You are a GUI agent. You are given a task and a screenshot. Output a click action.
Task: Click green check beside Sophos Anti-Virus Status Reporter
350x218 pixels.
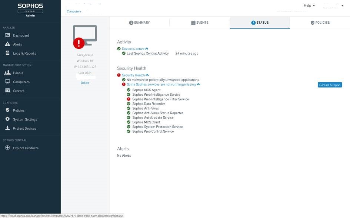(x=129, y=113)
